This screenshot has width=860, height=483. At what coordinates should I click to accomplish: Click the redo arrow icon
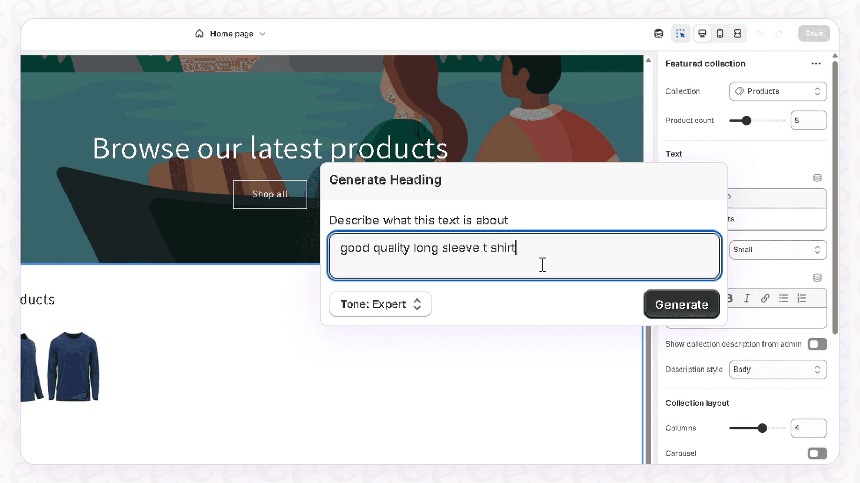coord(779,33)
